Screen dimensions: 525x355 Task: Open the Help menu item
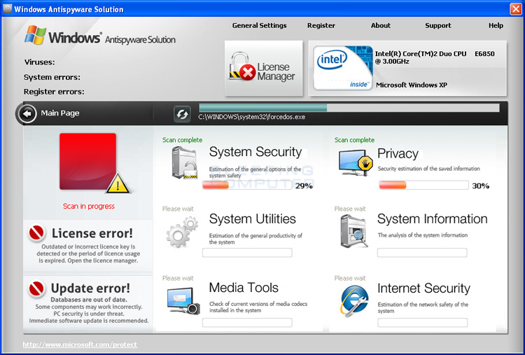click(496, 25)
